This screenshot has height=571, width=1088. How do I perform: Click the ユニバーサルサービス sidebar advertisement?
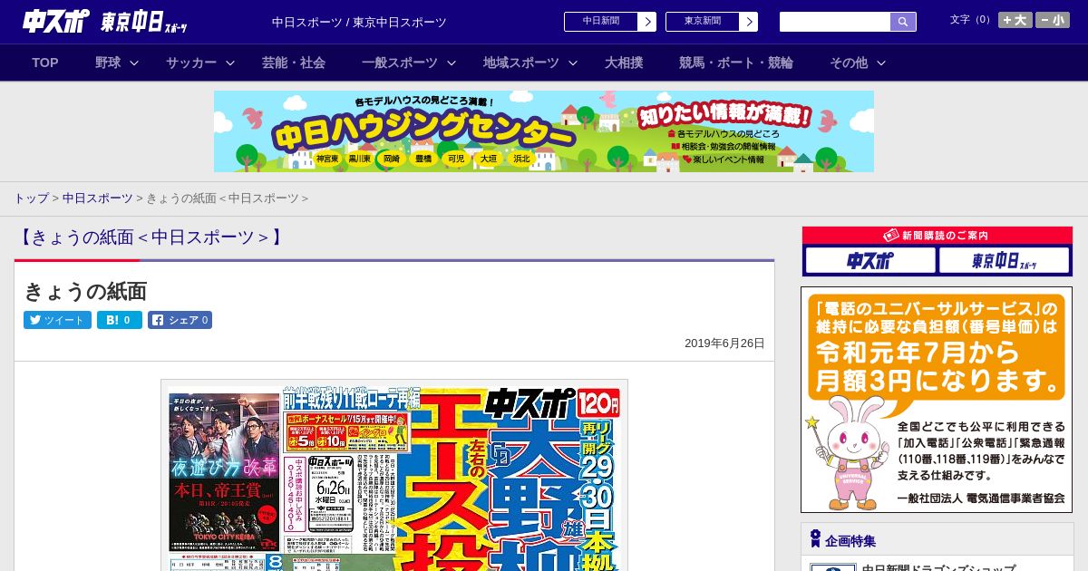point(937,400)
